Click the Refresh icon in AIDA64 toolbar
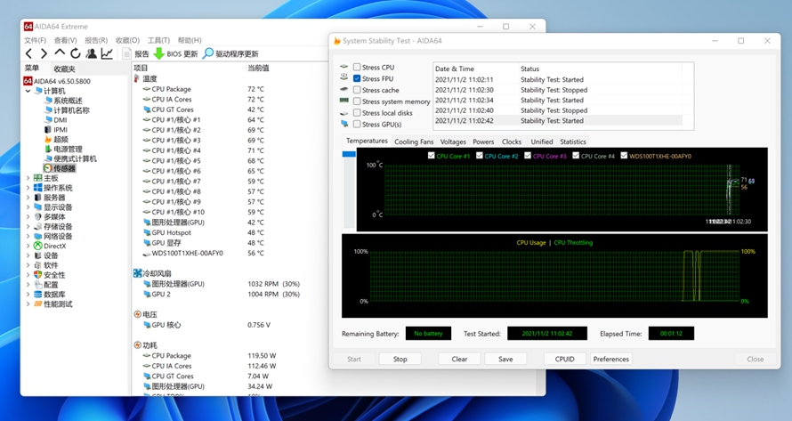The image size is (792, 421). (76, 54)
